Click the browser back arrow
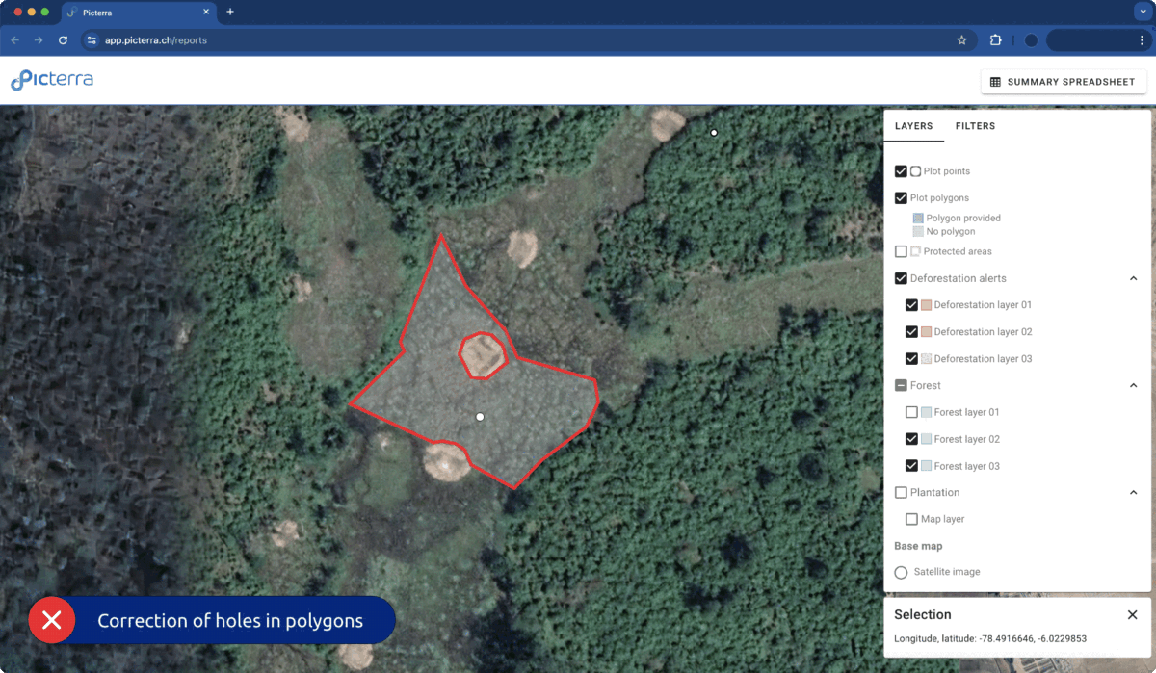Viewport: 1156px width, 673px height. pyautogui.click(x=14, y=40)
